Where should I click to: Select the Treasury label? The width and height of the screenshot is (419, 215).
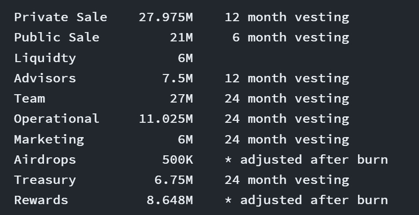click(45, 180)
